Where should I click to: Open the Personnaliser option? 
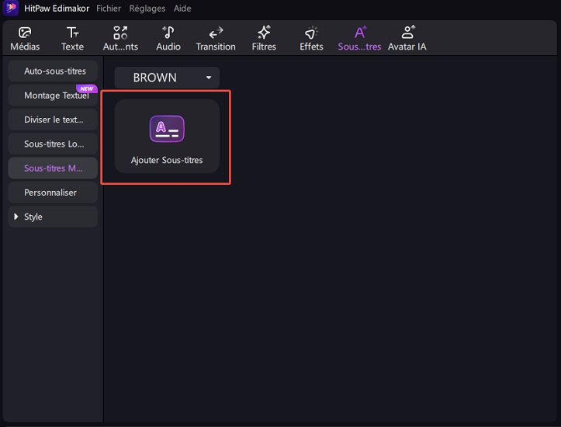pos(53,193)
